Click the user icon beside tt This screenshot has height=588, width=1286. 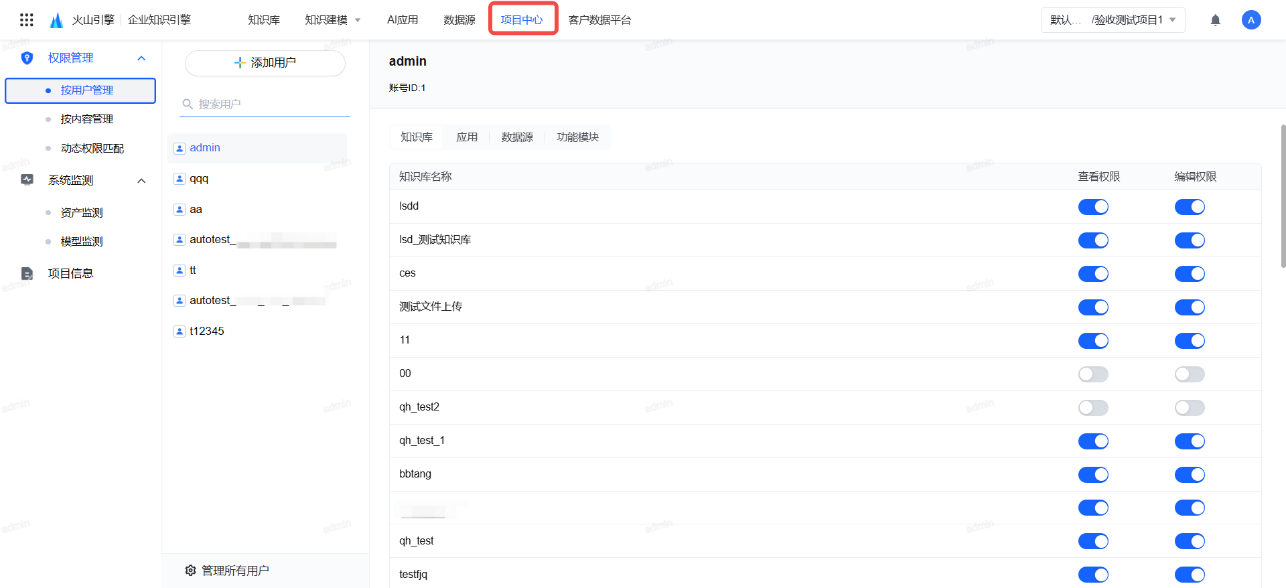click(x=180, y=271)
